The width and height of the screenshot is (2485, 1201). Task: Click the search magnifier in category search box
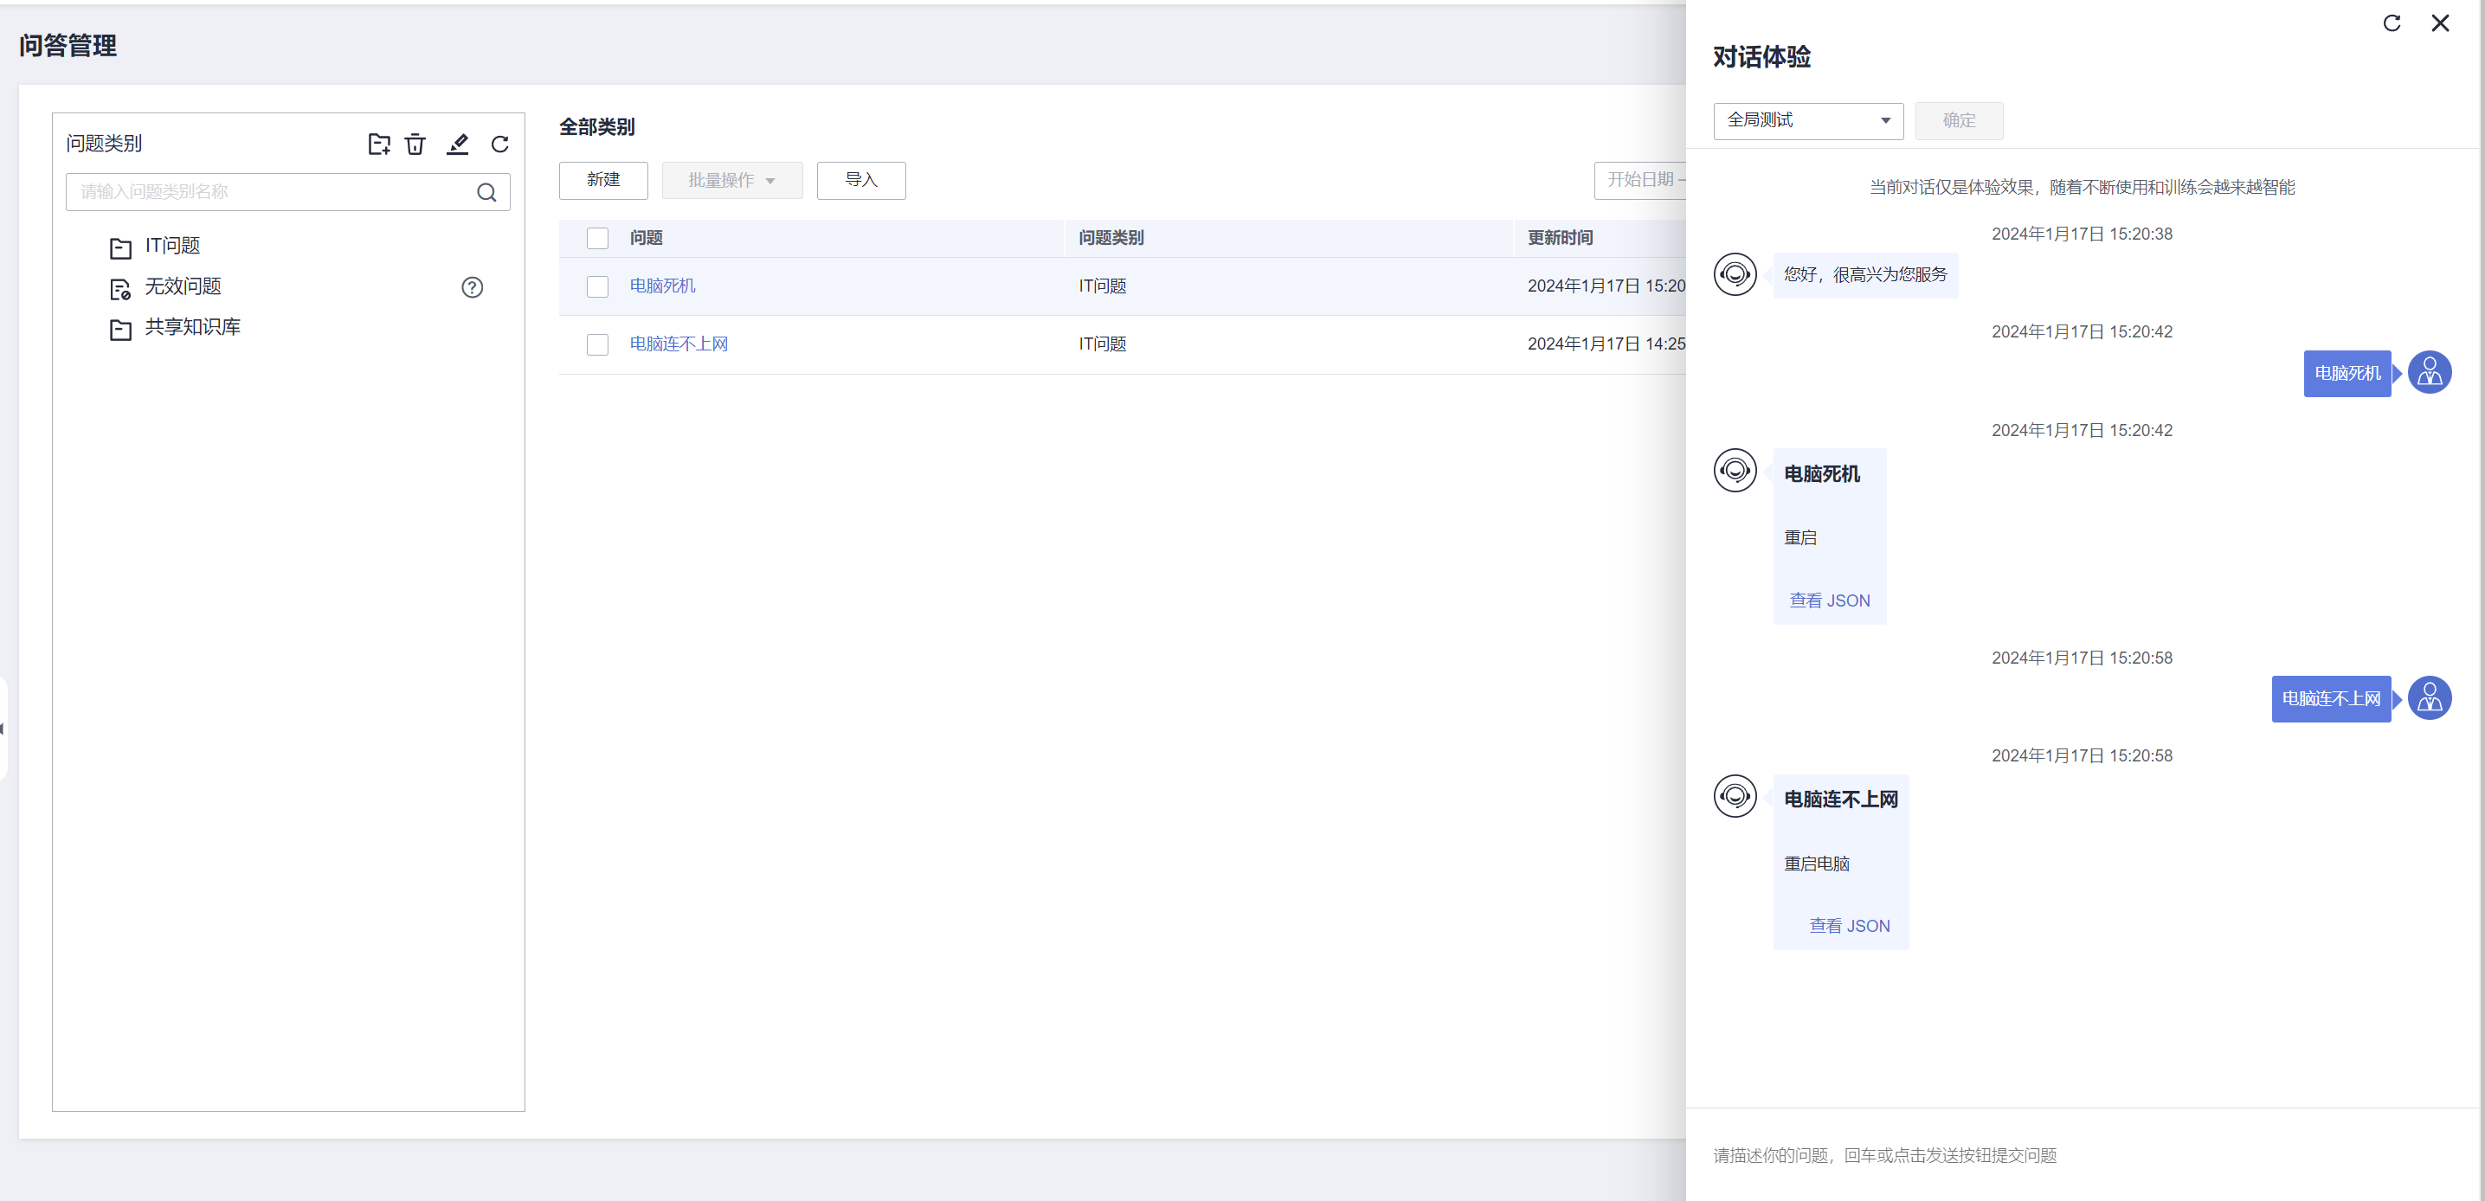487,192
